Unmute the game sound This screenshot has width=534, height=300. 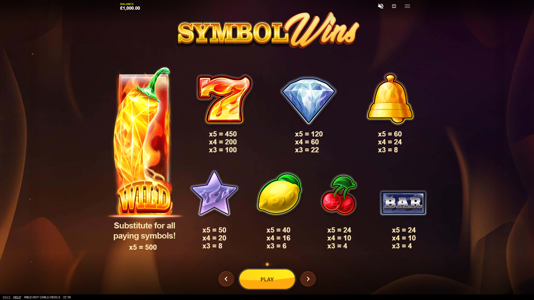tap(380, 6)
